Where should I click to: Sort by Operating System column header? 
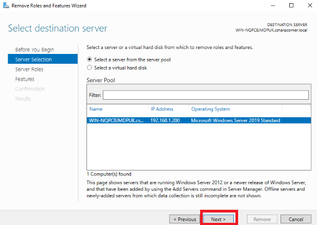210,109
